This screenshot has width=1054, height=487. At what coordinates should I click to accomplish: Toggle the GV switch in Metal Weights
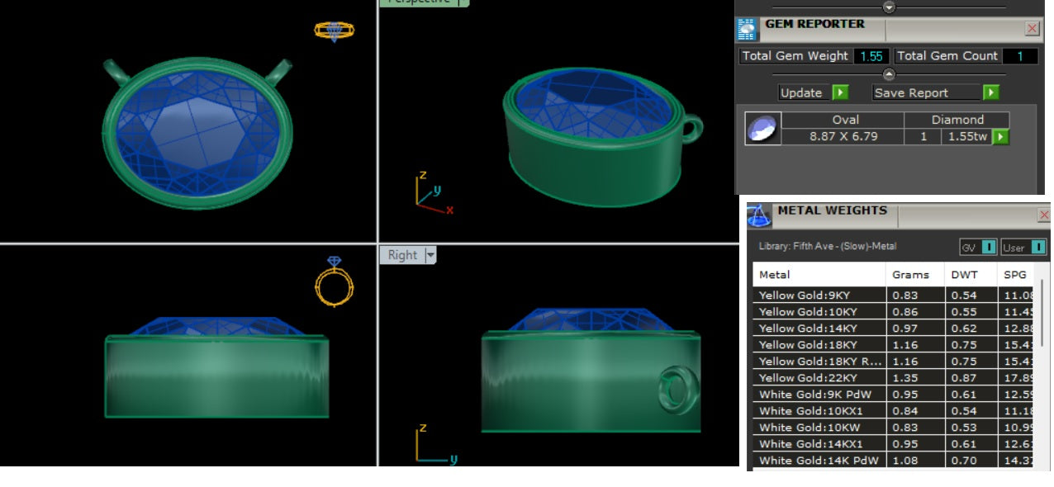pyautogui.click(x=988, y=248)
